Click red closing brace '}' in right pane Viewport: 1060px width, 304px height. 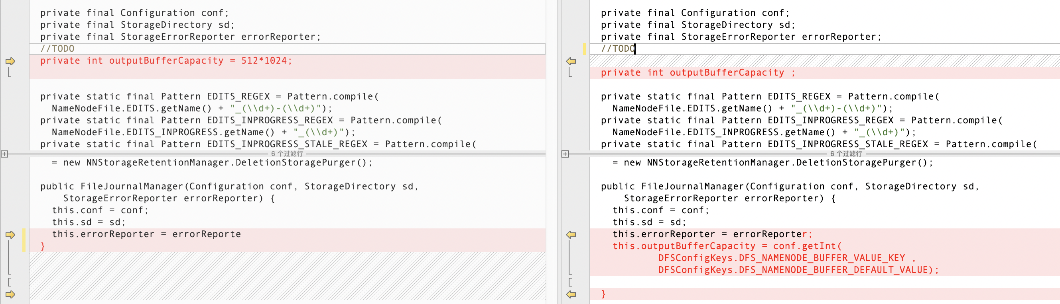[603, 294]
